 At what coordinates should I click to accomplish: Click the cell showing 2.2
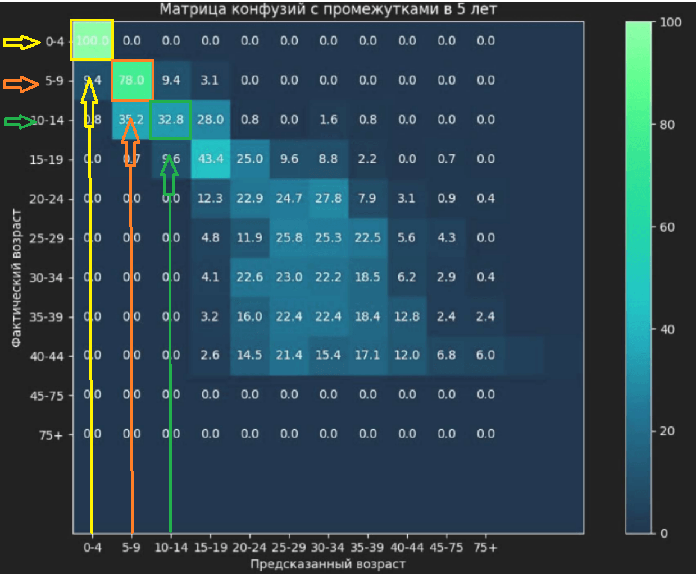click(x=367, y=159)
